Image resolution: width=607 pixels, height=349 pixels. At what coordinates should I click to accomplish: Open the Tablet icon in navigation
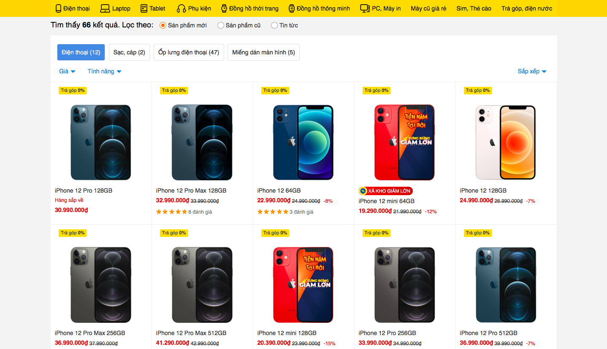pos(144,8)
